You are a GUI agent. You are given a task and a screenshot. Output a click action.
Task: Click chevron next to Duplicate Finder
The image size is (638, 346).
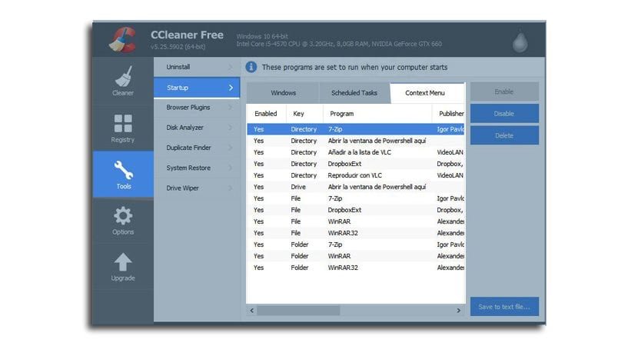231,148
